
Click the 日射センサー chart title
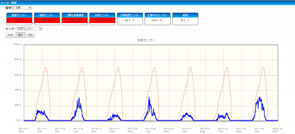[x=146, y=40]
